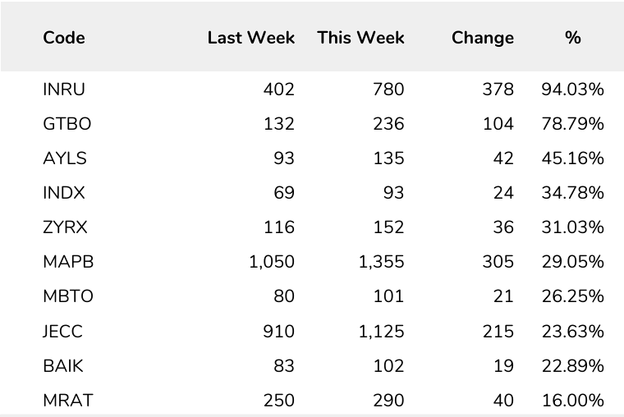This screenshot has height=417, width=624.
Task: Select the 305 Change value
Action: pos(498,262)
